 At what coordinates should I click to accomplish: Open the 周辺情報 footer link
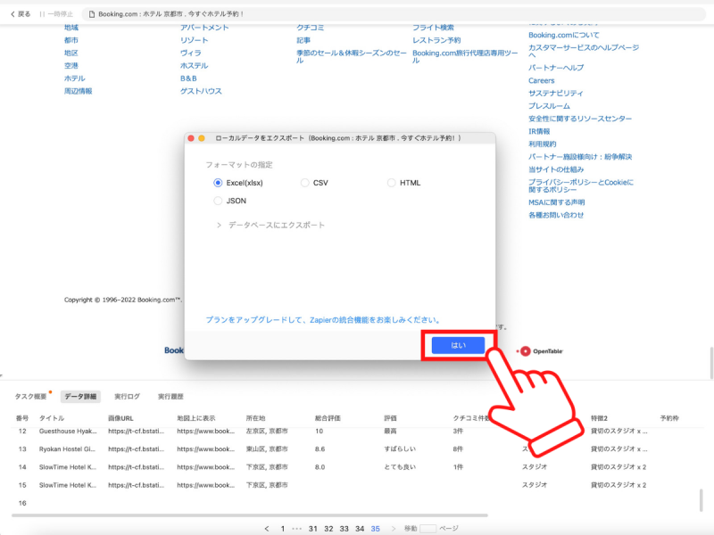(x=78, y=92)
